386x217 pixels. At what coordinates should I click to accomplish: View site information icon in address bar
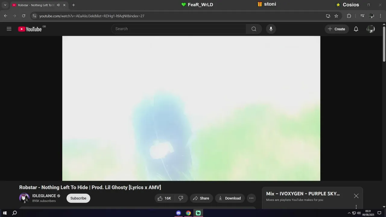(x=34, y=16)
